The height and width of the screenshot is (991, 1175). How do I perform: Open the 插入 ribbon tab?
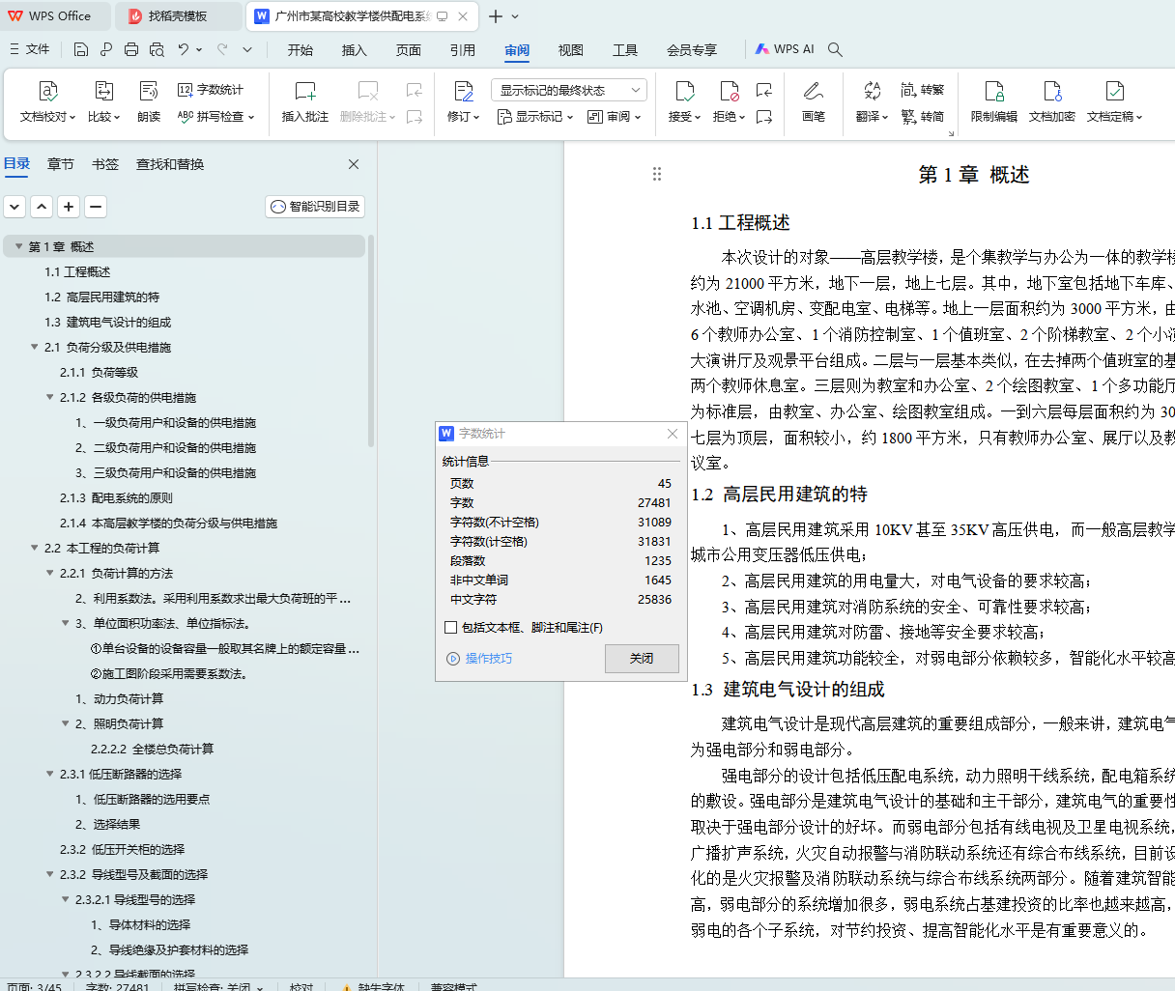tap(355, 49)
